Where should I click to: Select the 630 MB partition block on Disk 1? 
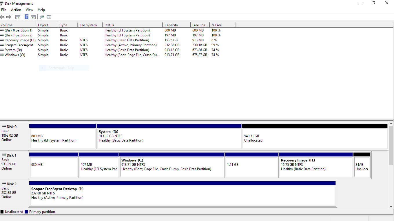tap(54, 165)
